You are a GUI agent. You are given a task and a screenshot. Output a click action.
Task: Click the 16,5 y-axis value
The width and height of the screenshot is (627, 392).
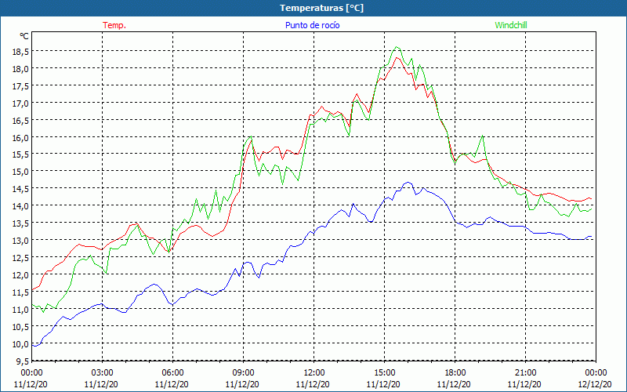point(22,120)
